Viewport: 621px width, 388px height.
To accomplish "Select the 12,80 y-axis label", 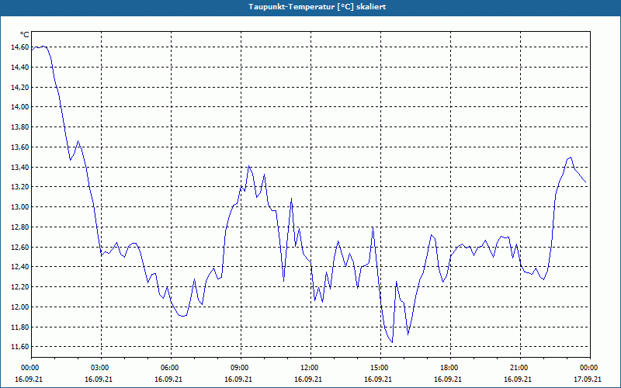I will [20, 227].
